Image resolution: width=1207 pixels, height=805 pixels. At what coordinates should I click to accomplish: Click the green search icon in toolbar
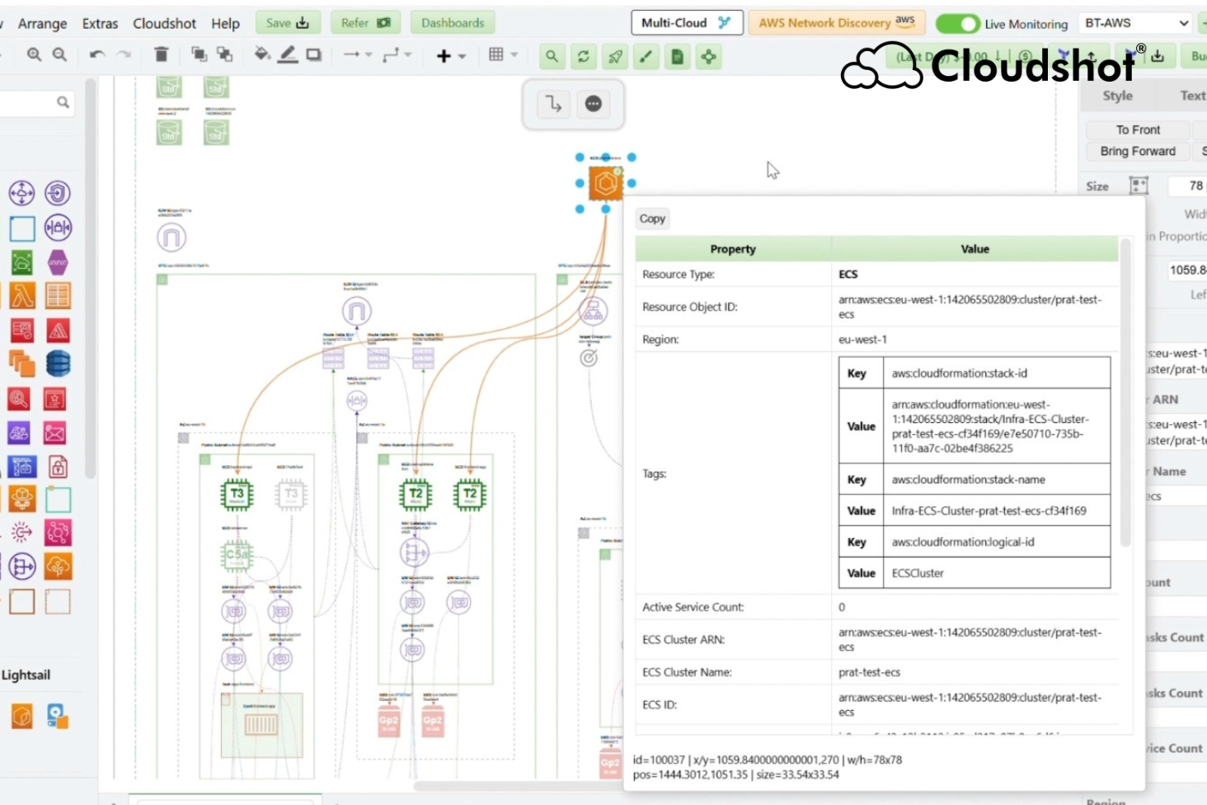click(551, 57)
